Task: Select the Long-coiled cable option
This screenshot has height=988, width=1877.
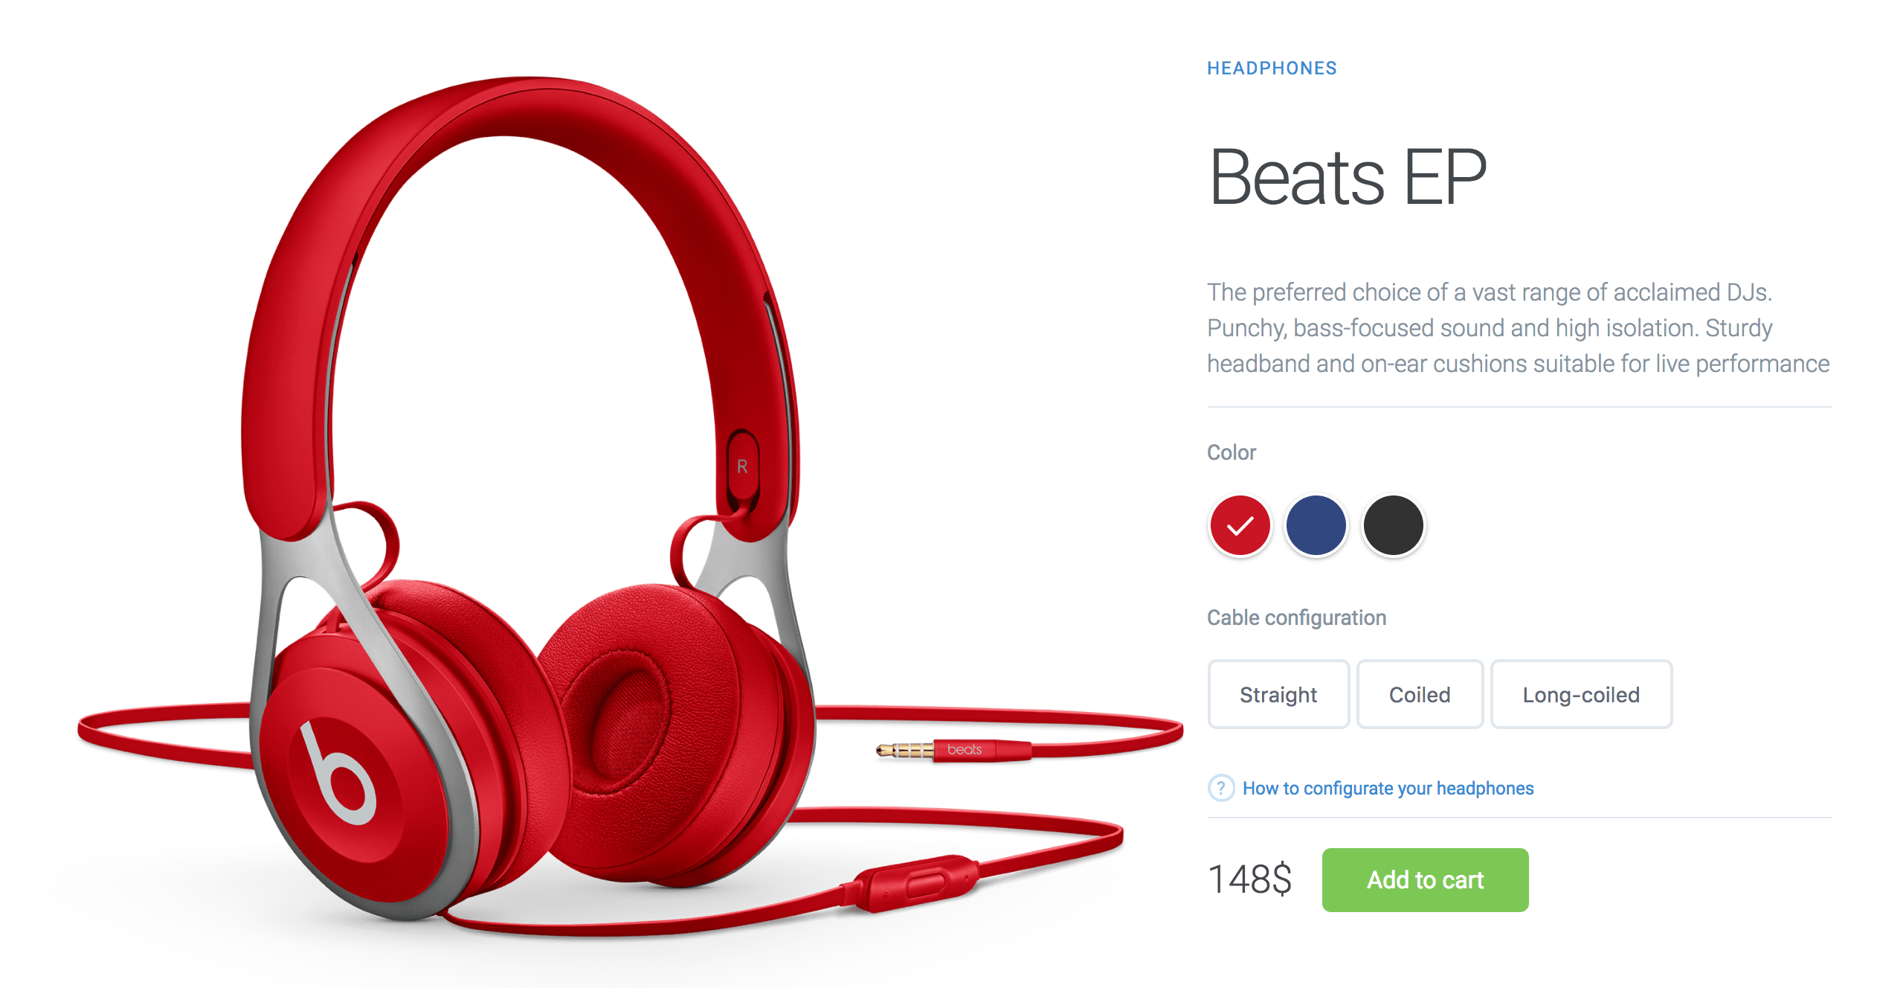Action: [1581, 694]
